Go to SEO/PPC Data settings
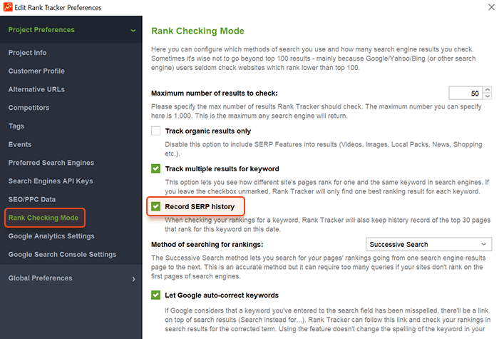 (32, 199)
